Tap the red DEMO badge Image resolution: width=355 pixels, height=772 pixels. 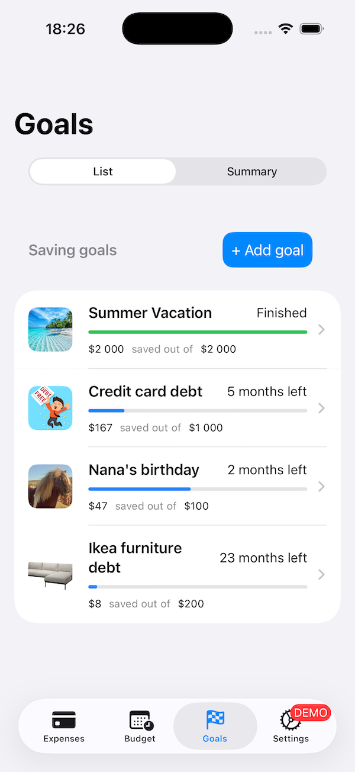310,713
